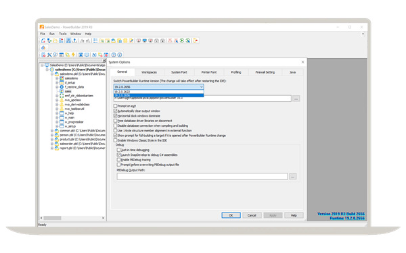Click Cancel in System Options dialog

pos(252,215)
